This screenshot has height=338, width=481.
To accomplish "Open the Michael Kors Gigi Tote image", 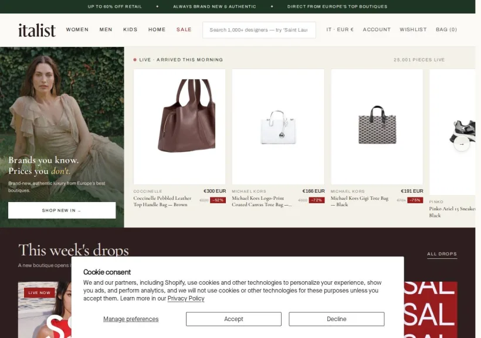I will [x=377, y=127].
